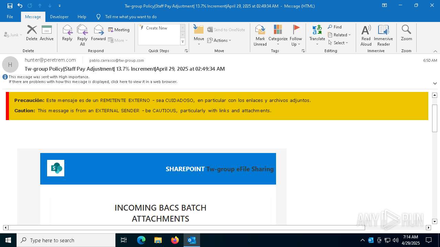
Task: Reply with a Meeting
Action: pos(119,30)
